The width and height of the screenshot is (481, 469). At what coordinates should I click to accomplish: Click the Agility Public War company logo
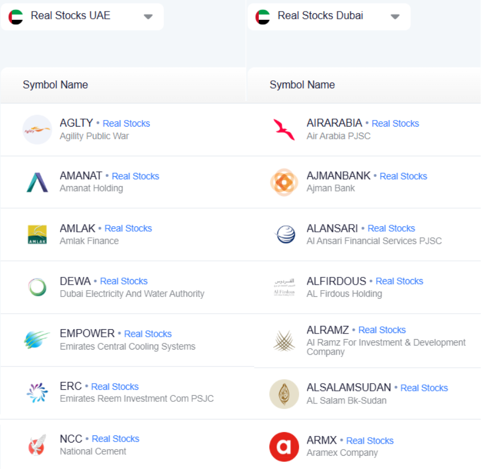pos(37,128)
